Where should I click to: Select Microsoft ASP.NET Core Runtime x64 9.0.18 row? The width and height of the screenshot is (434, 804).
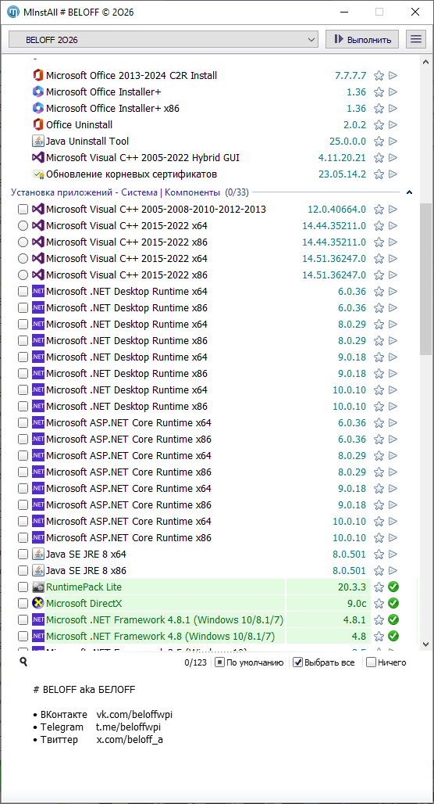[129, 489]
